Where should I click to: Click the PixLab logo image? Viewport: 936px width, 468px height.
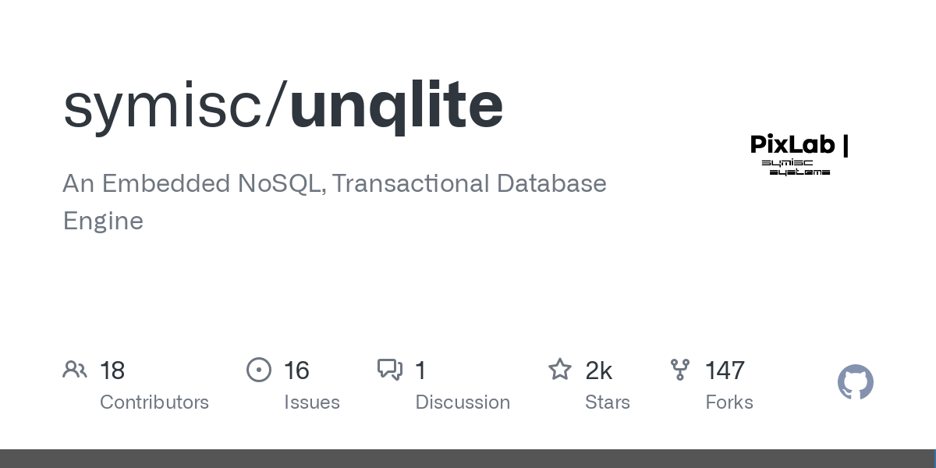799,154
